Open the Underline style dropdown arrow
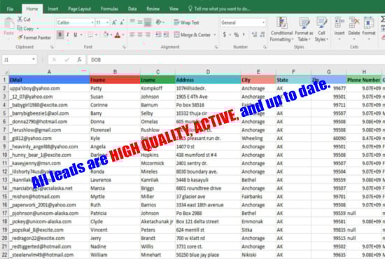Image resolution: width=385 pixels, height=259 pixels. point(81,35)
